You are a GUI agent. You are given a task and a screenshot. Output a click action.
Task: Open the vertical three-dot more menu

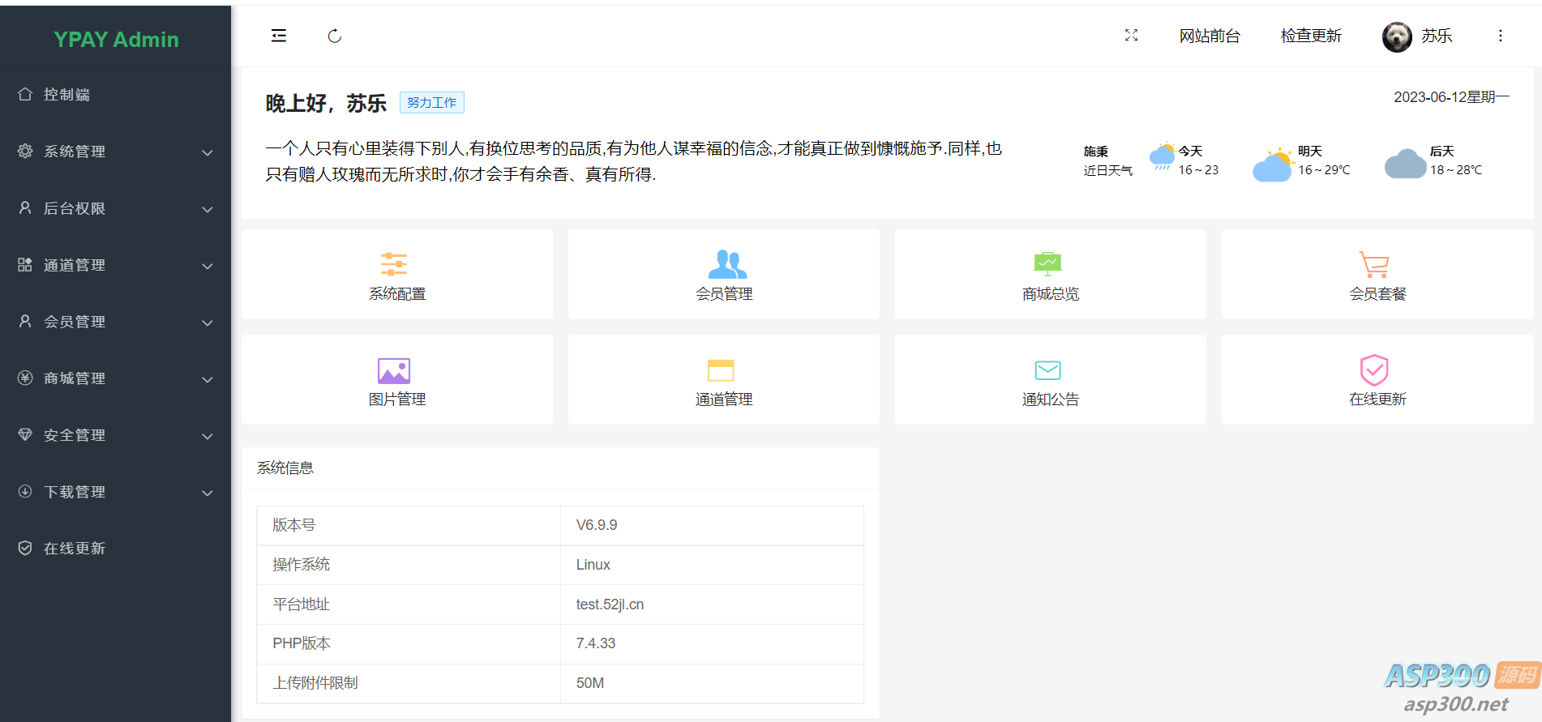tap(1500, 36)
